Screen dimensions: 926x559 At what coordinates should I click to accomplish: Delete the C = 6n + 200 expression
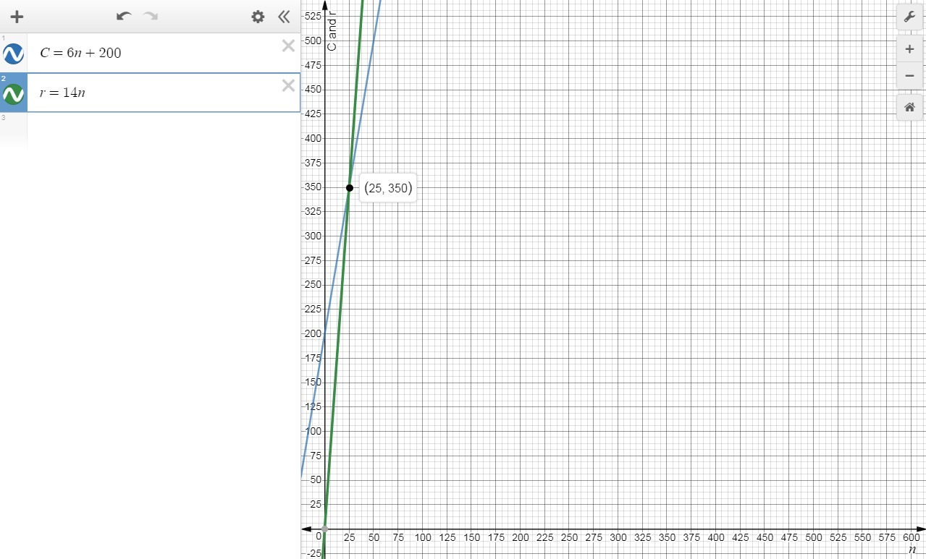tap(288, 46)
